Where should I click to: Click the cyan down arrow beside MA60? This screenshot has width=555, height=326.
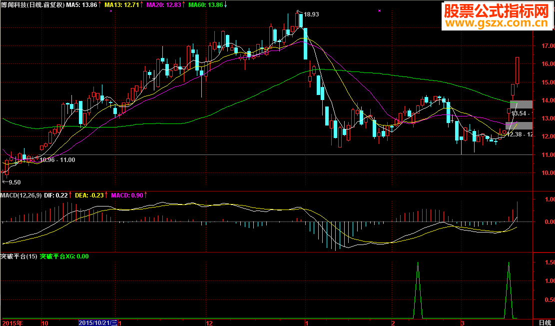pos(226,4)
